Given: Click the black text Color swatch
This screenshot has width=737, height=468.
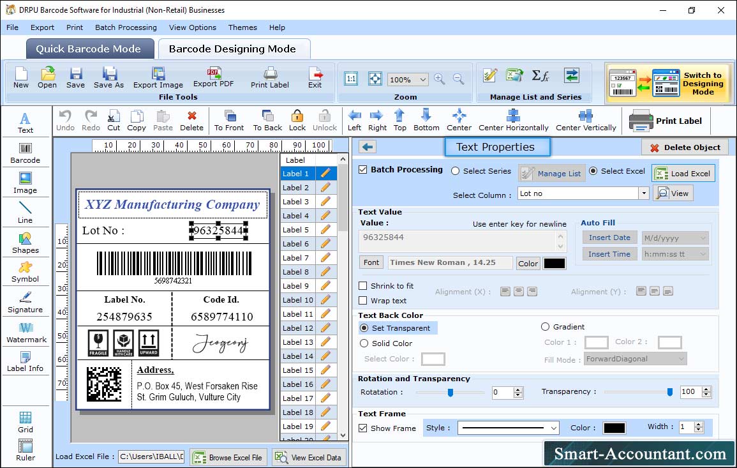Looking at the screenshot, I should [x=554, y=264].
